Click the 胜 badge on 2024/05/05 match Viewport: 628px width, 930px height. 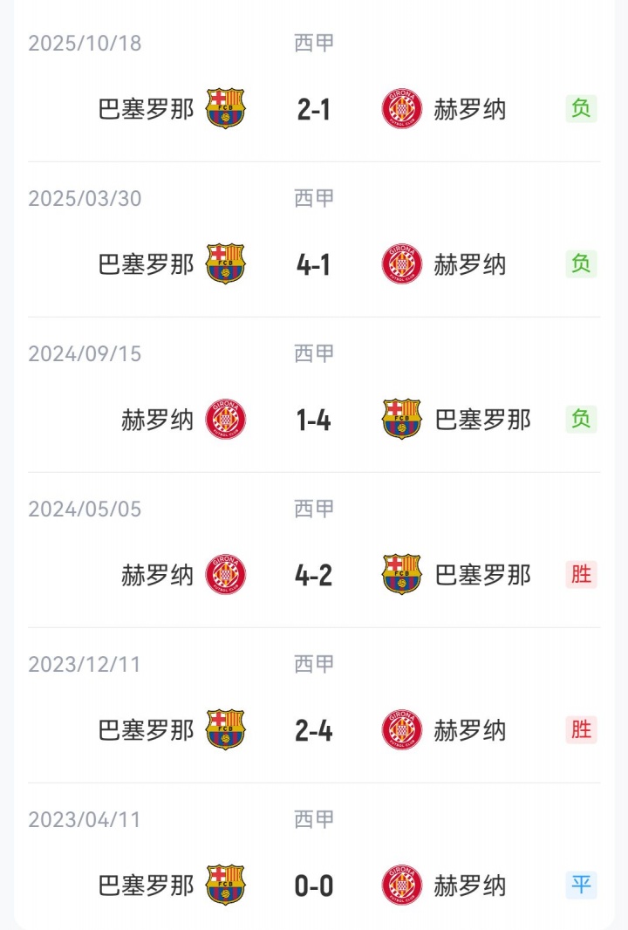(581, 574)
